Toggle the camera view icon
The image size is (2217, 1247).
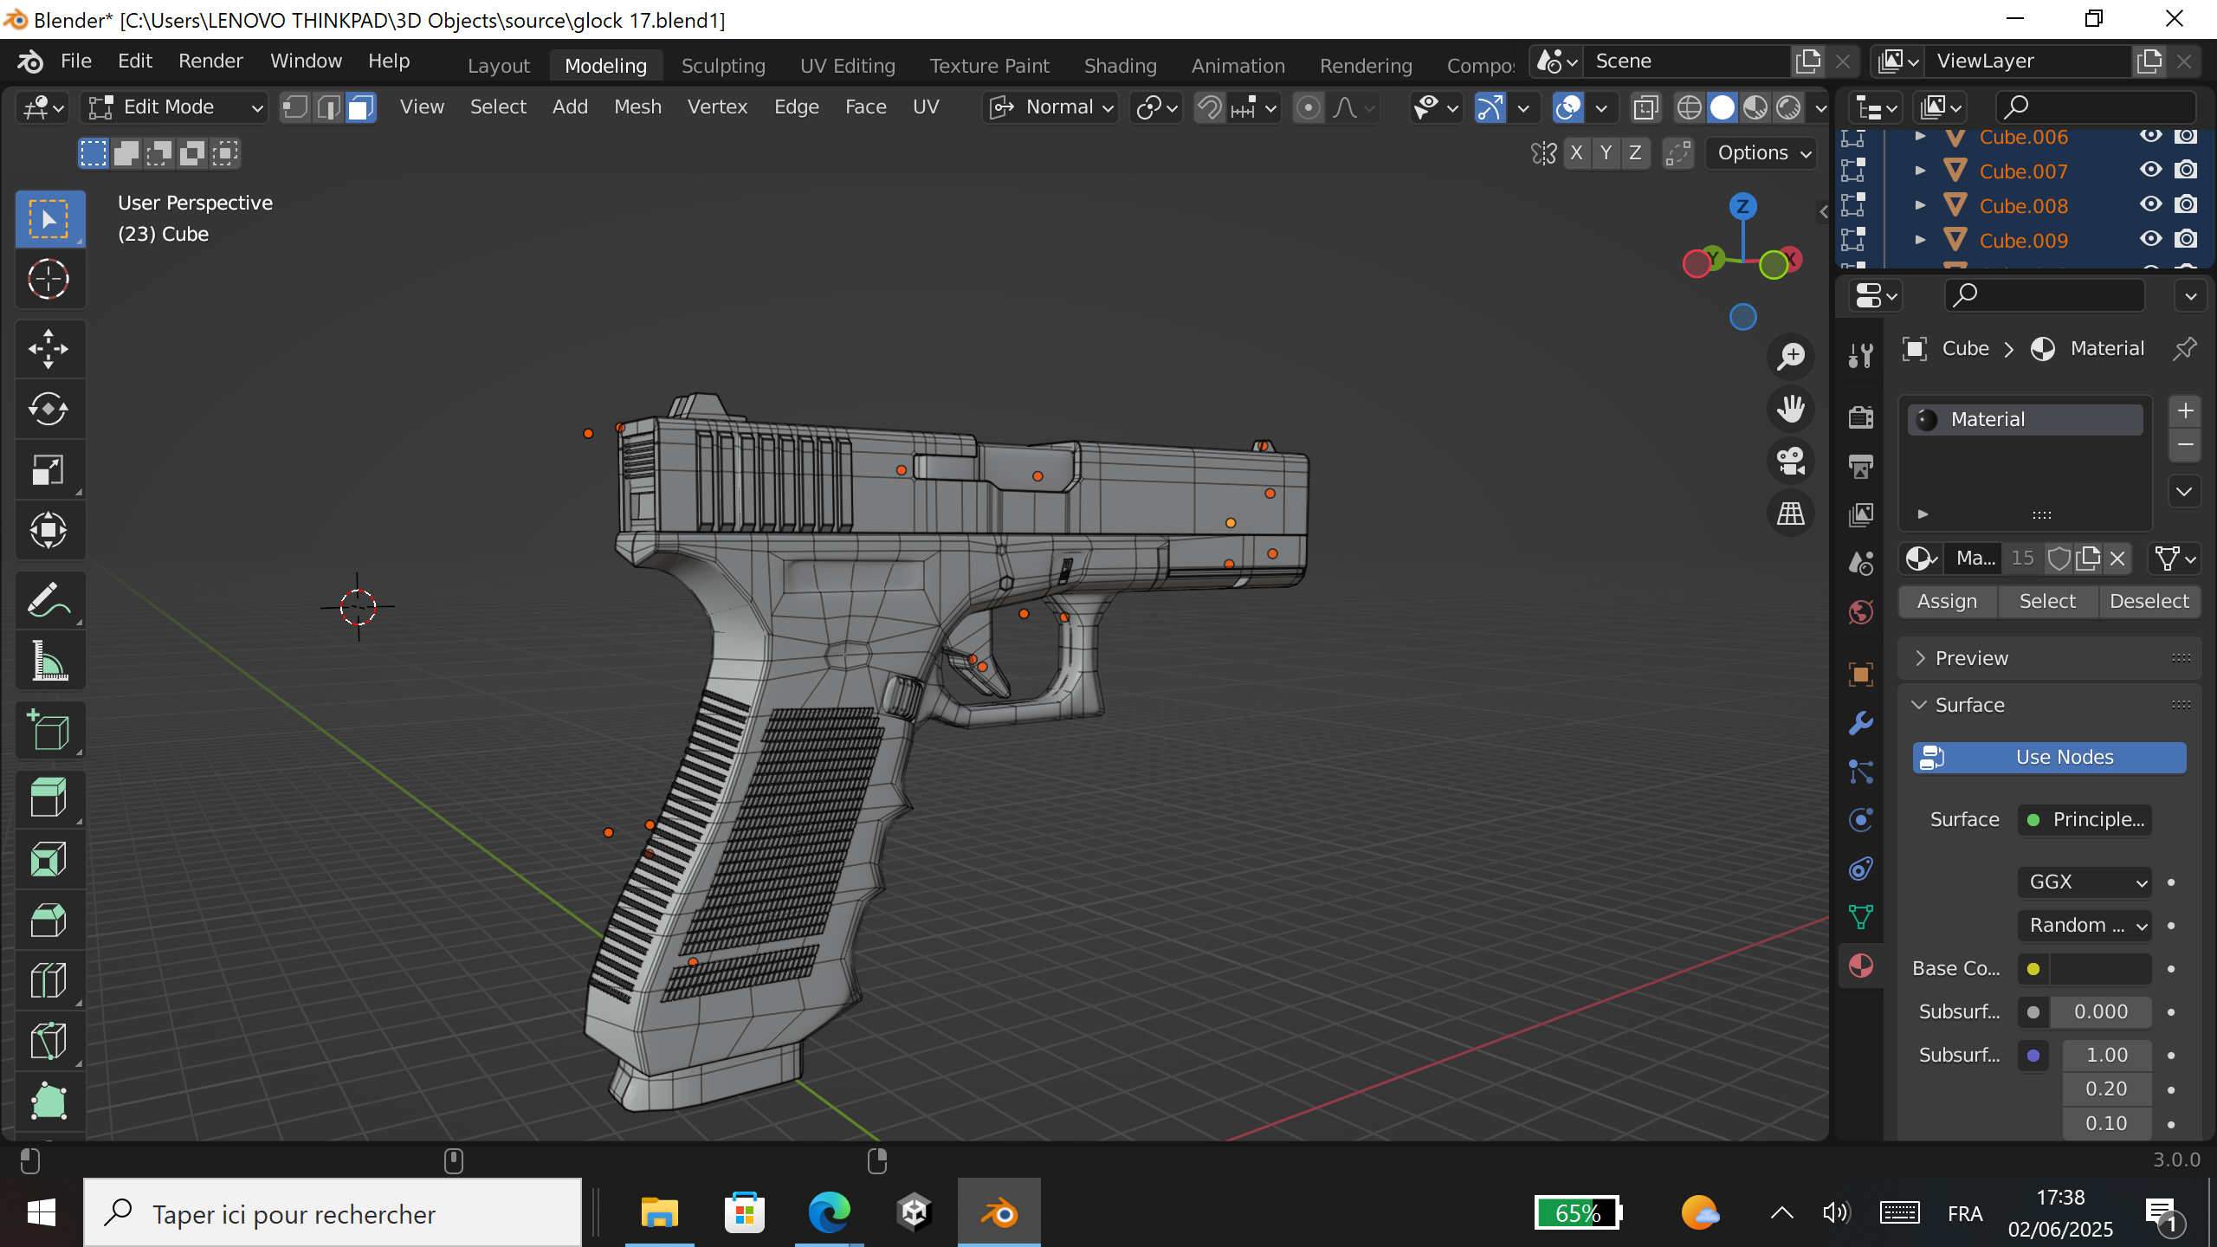(1791, 461)
